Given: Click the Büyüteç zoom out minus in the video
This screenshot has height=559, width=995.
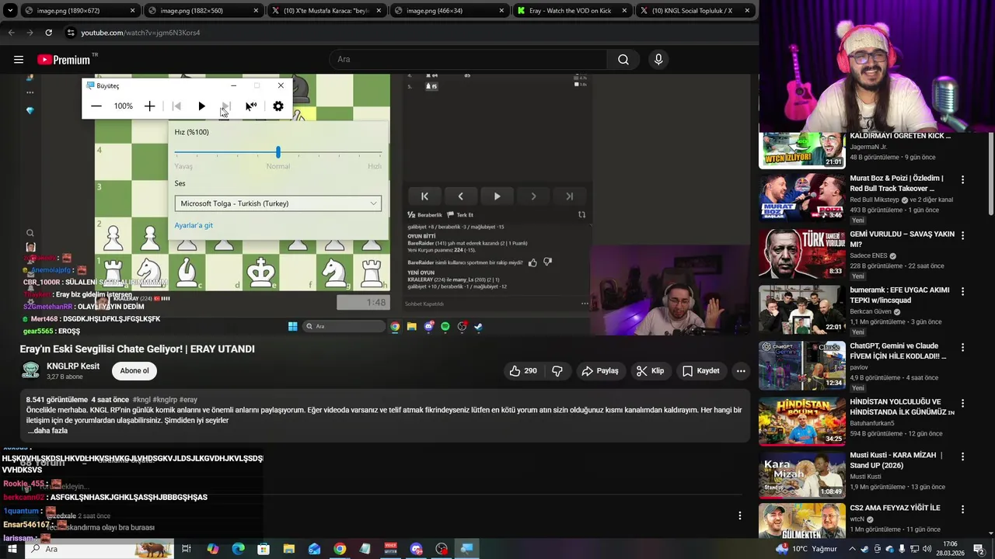Looking at the screenshot, I should click(x=96, y=106).
